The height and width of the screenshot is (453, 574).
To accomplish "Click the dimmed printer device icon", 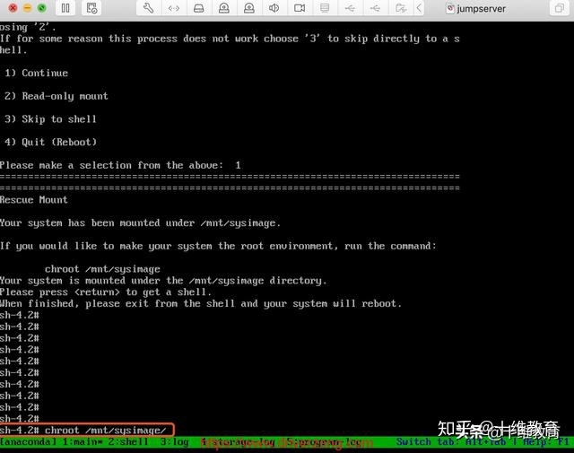I will point(325,8).
